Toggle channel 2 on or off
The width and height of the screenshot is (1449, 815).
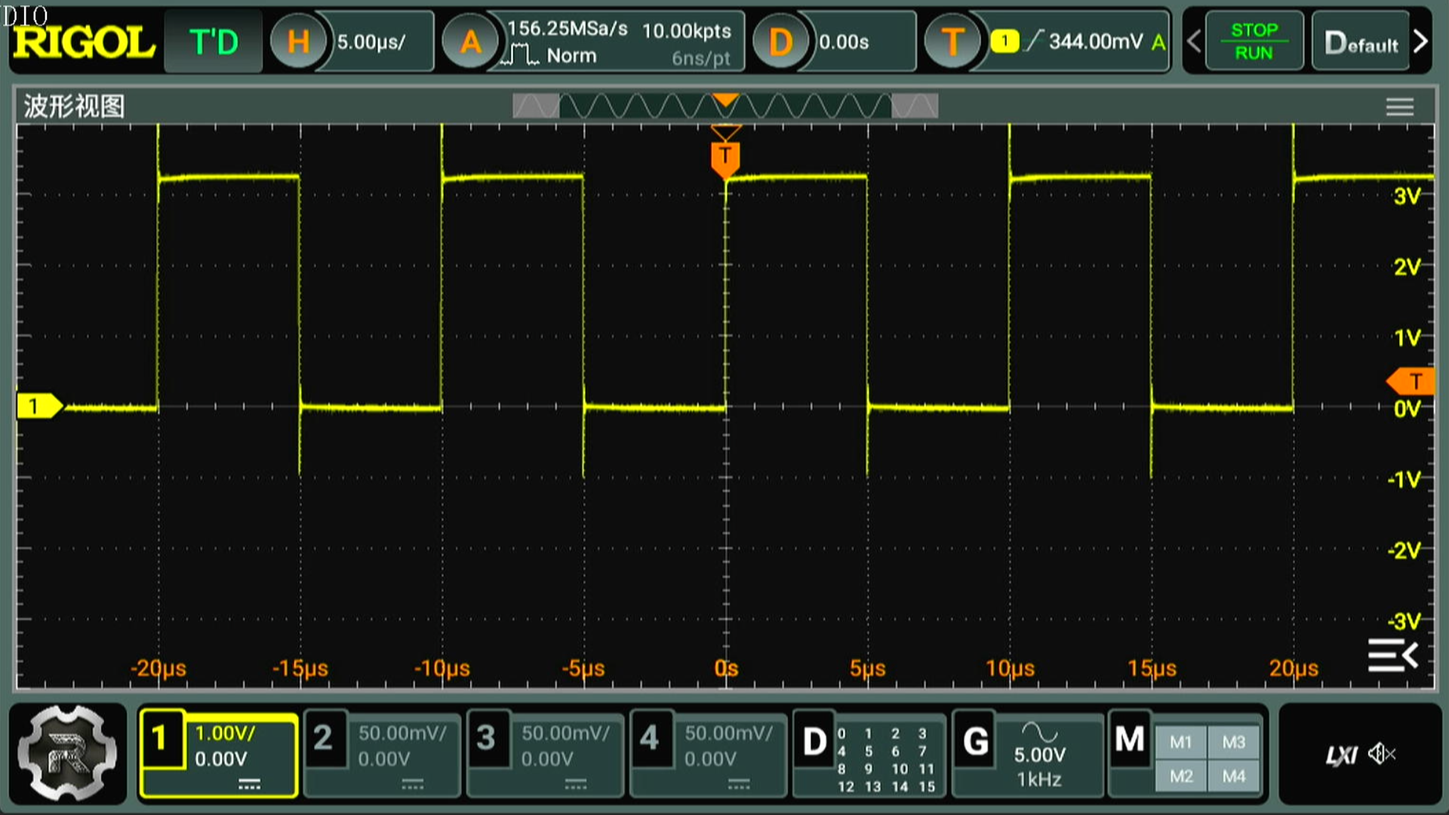[x=325, y=740]
